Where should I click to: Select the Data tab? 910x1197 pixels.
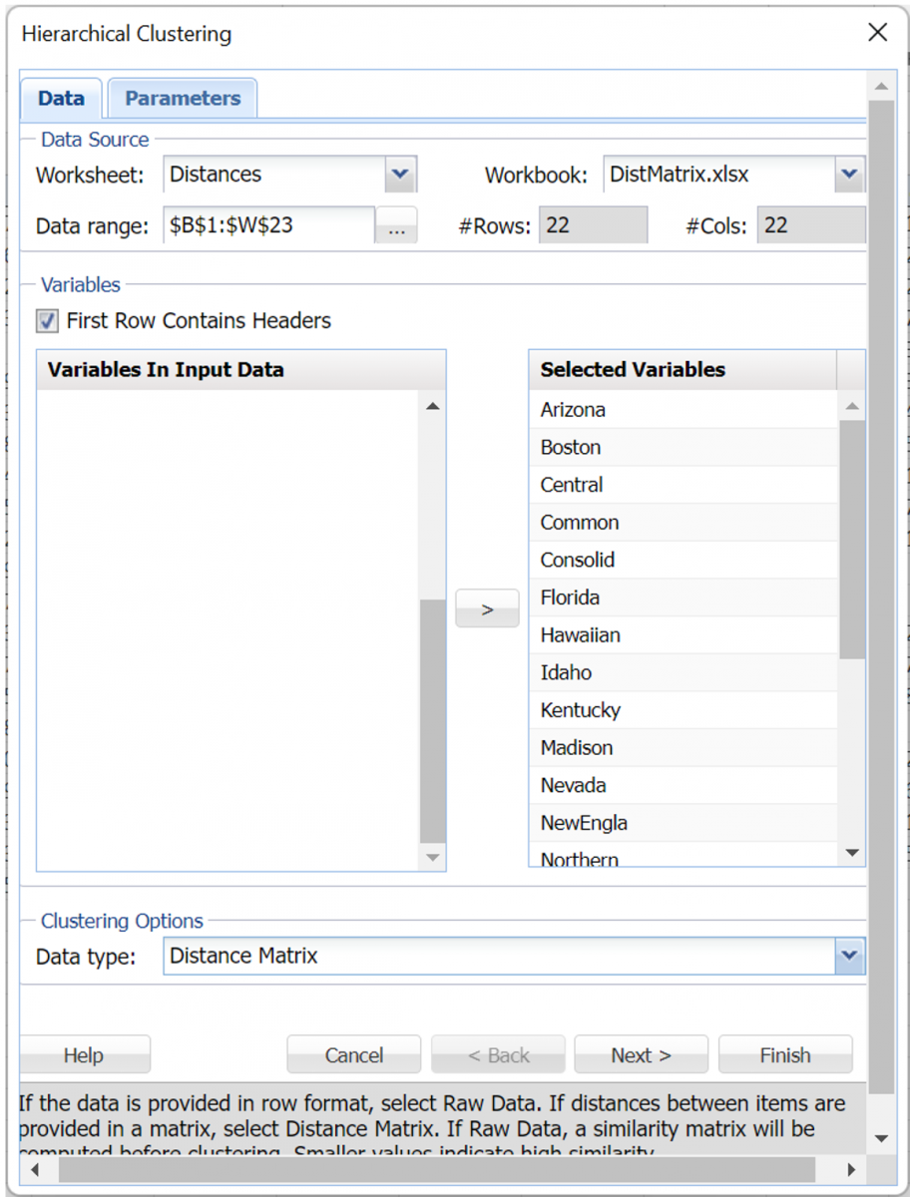60,97
